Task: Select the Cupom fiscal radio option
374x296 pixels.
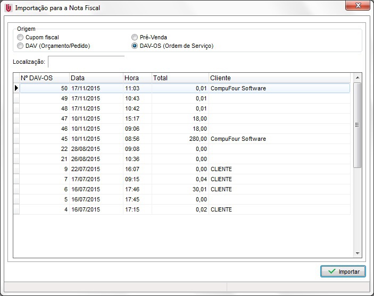Action: click(20, 38)
